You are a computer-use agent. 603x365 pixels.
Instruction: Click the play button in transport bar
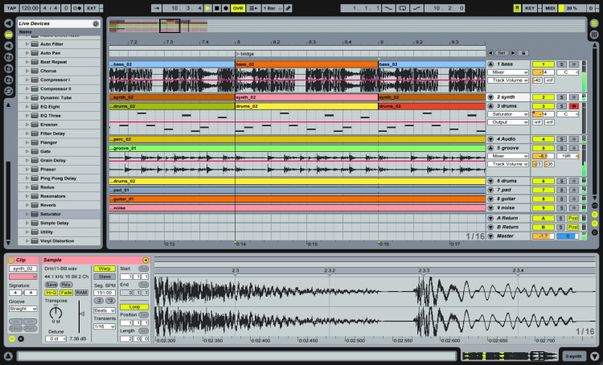click(x=208, y=7)
